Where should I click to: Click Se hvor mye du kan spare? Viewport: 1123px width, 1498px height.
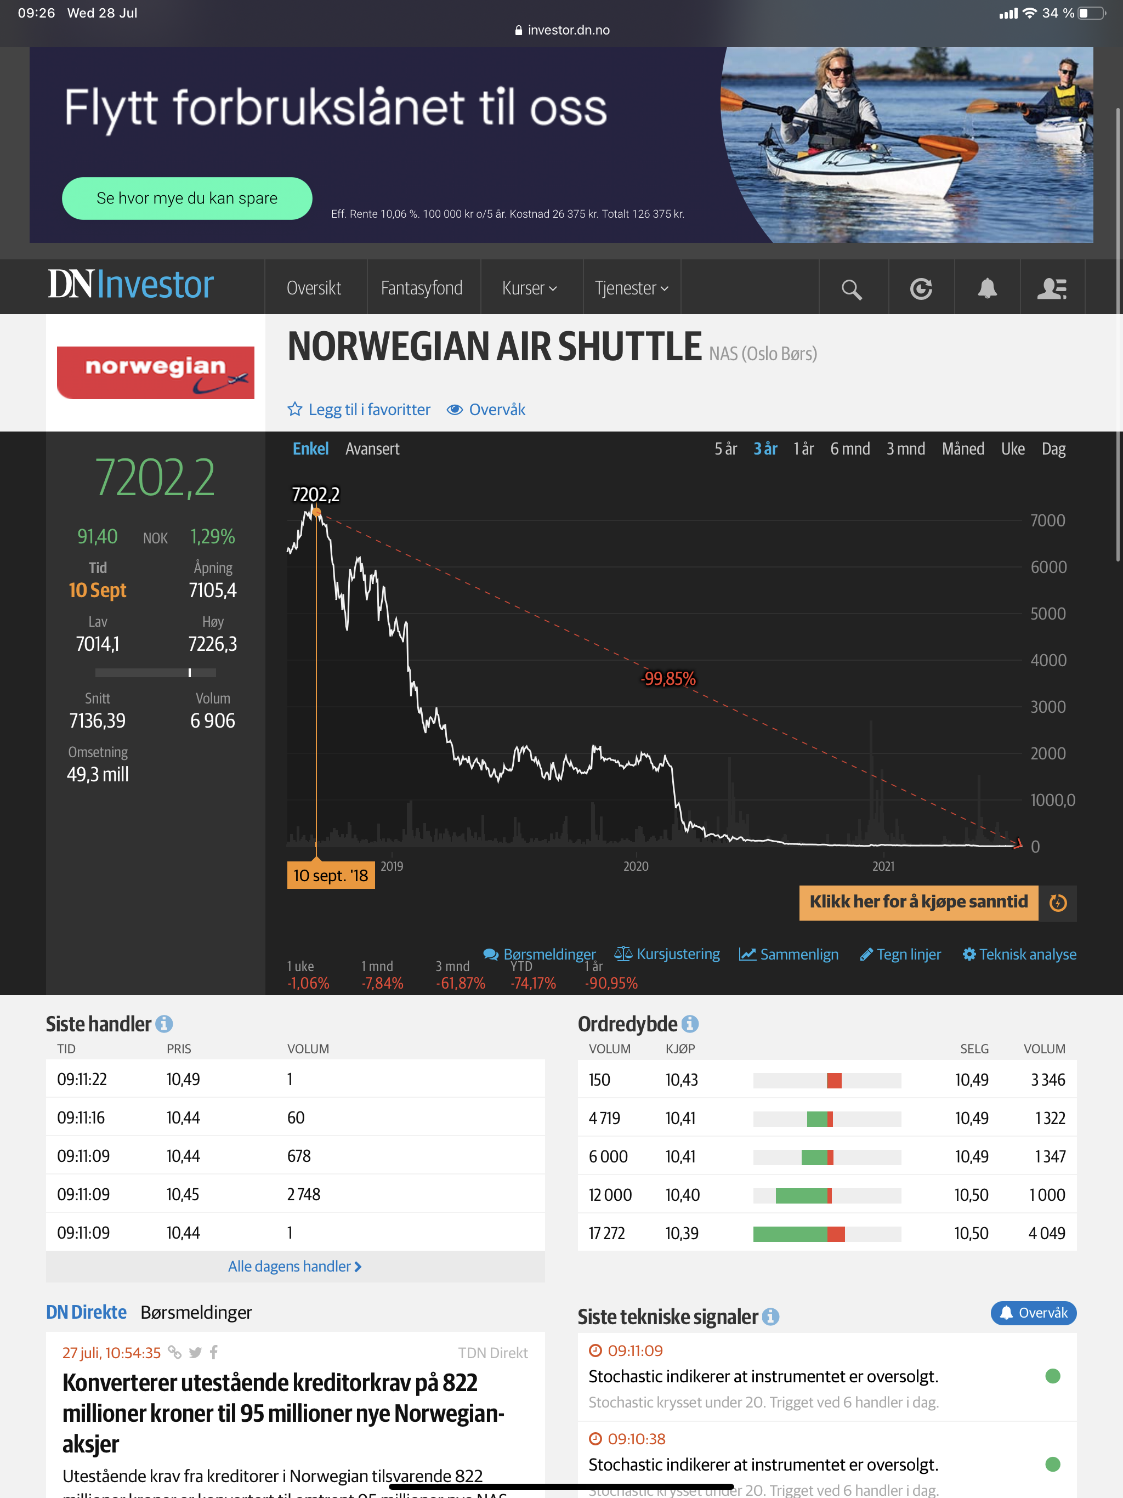tap(187, 198)
